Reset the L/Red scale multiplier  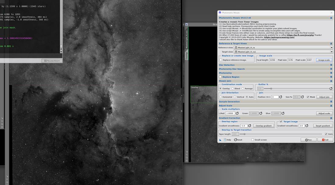(x=237, y=113)
